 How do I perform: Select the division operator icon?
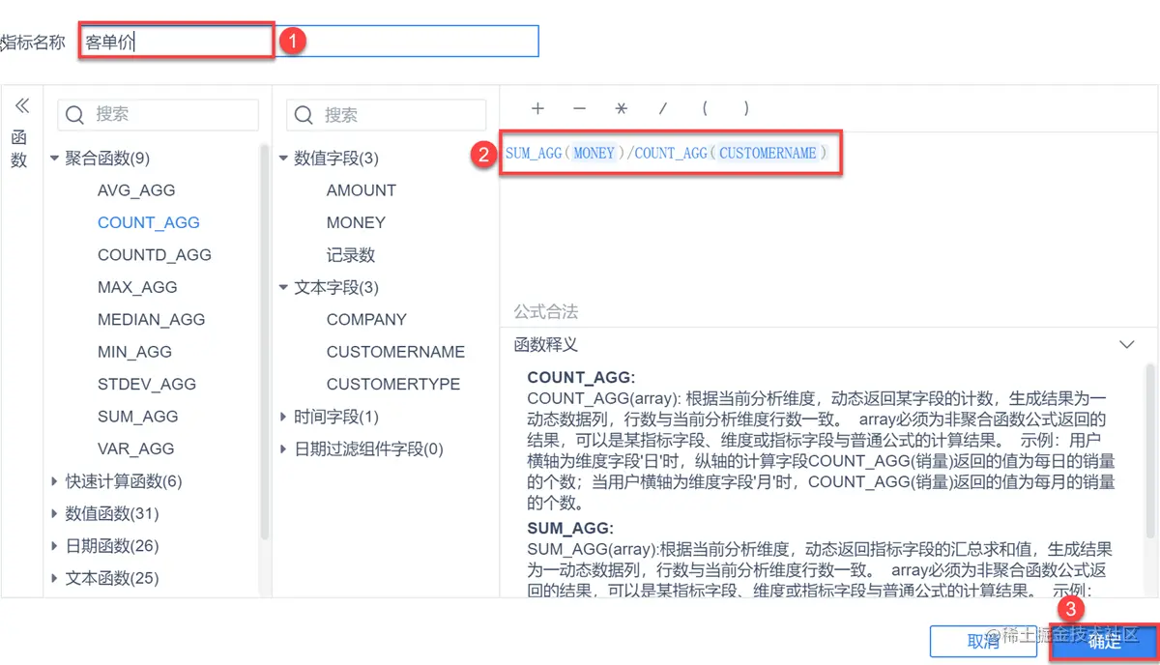(663, 109)
